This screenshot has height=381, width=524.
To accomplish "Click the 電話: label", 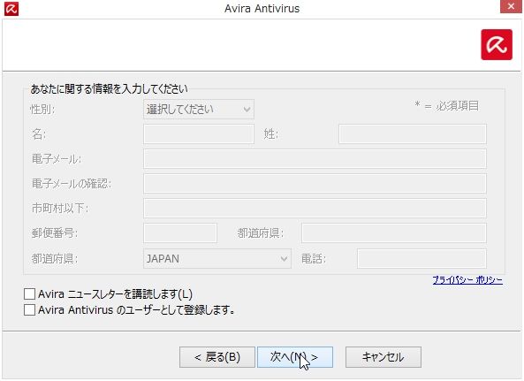I will pyautogui.click(x=314, y=259).
